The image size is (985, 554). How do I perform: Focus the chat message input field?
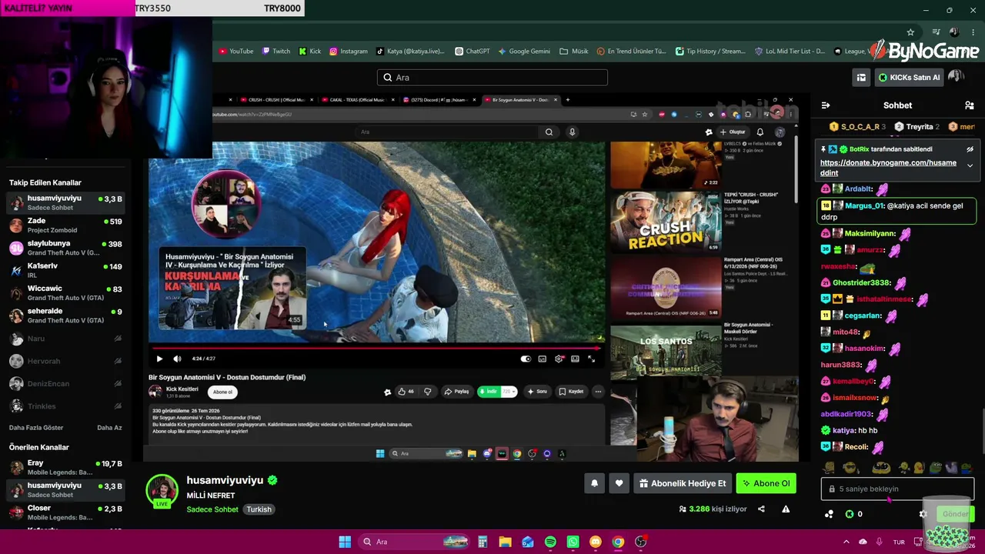click(897, 489)
